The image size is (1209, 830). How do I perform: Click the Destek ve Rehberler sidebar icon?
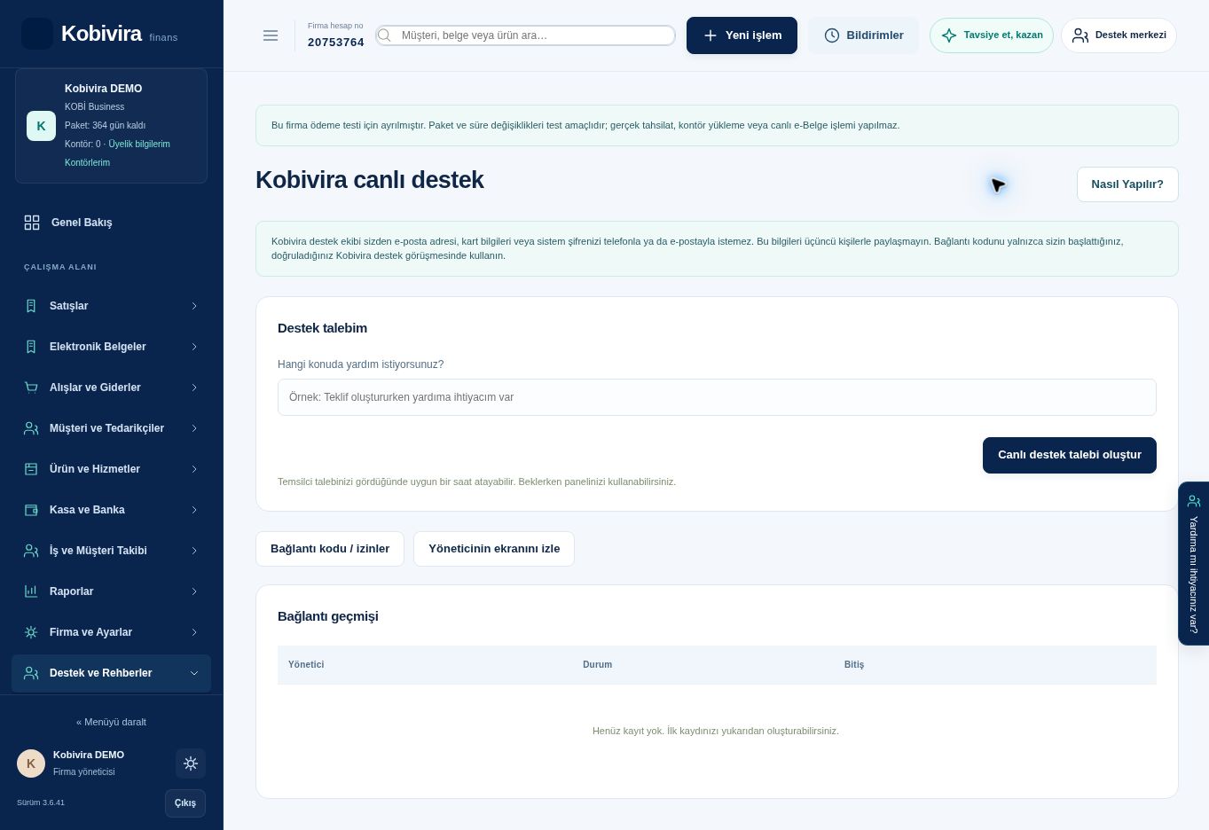pyautogui.click(x=31, y=673)
